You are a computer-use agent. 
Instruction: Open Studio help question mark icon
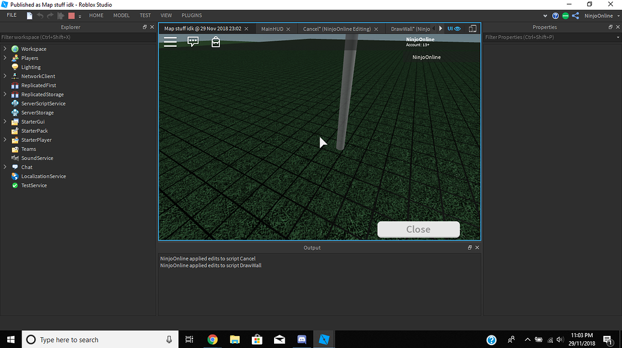(x=555, y=16)
